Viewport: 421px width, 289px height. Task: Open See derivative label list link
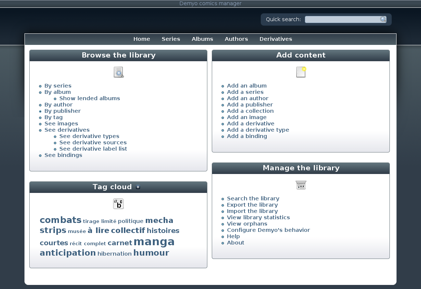[x=93, y=149]
